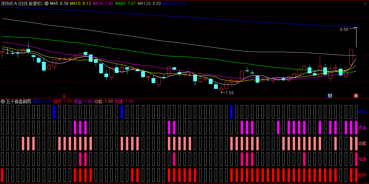
Task: Select the 资金: 1.00 header value
Action: pos(83,101)
